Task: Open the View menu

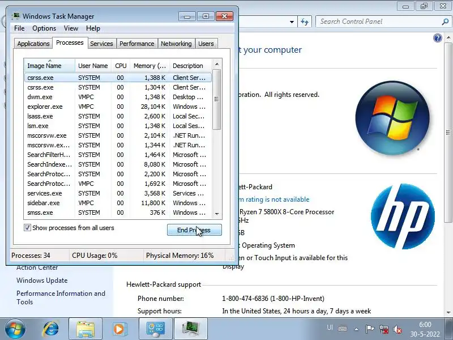Action: [71, 28]
